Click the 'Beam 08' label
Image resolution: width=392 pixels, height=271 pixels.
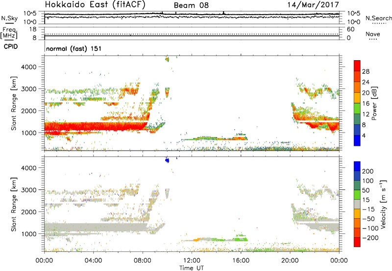coord(191,5)
